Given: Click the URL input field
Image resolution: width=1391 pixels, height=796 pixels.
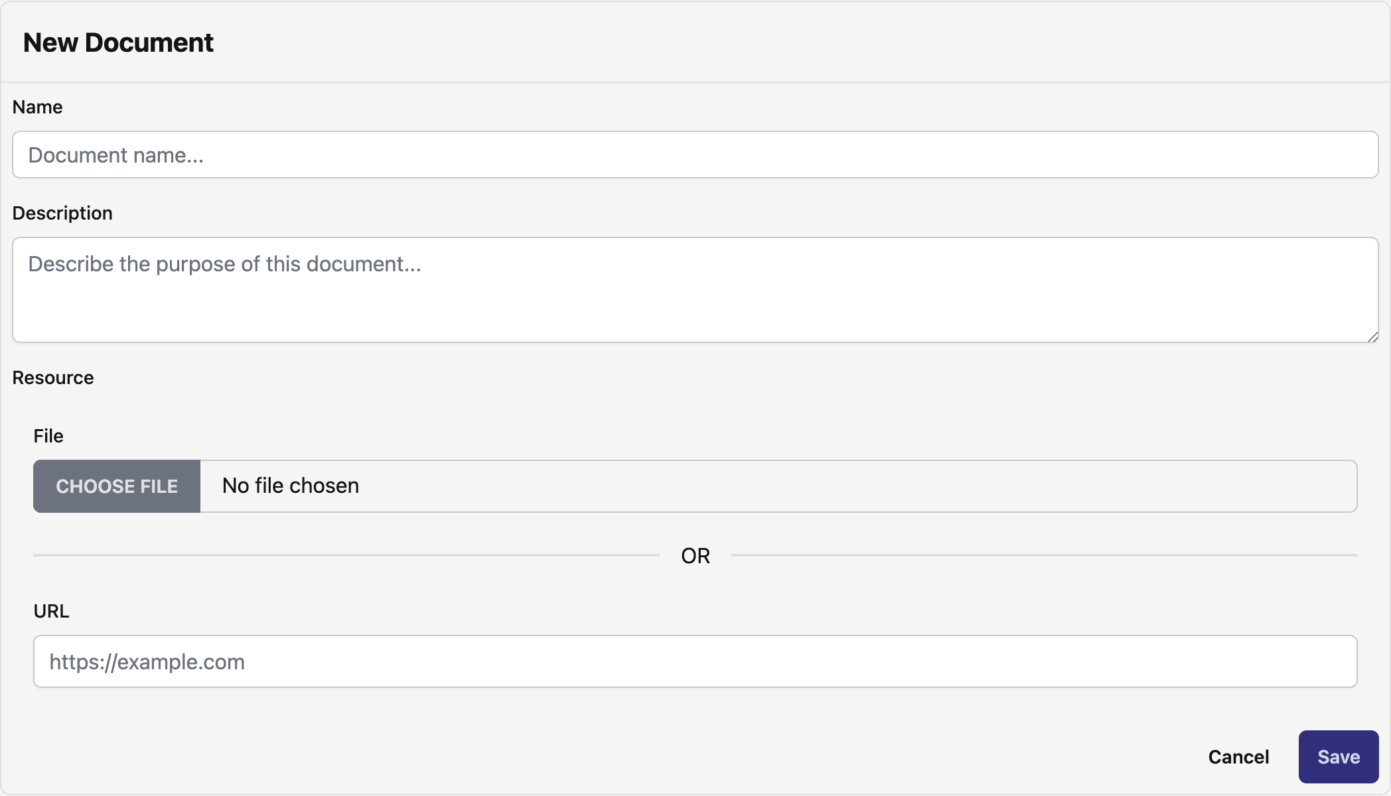Looking at the screenshot, I should (x=695, y=661).
